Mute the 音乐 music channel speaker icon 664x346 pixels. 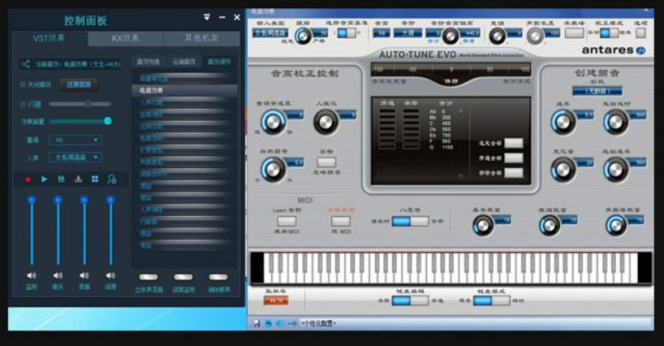[58, 276]
